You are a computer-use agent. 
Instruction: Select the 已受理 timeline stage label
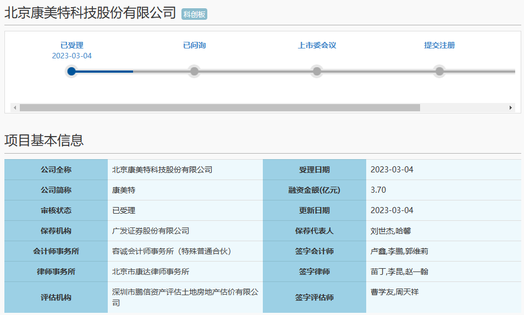tap(71, 45)
